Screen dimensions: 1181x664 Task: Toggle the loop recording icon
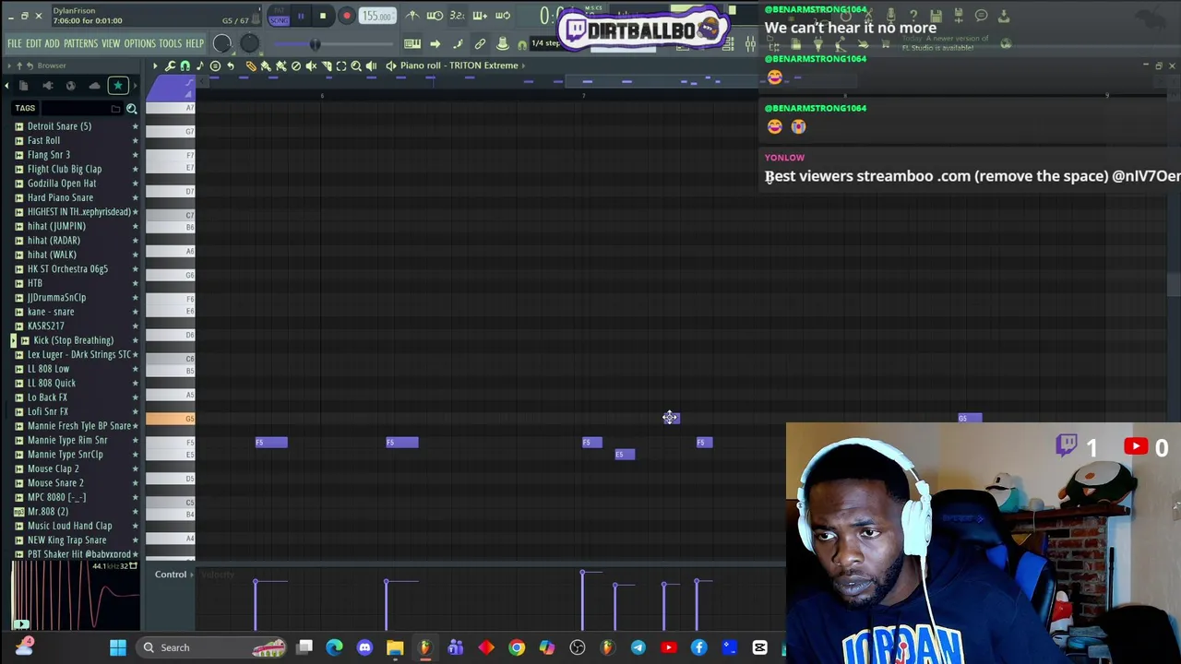click(503, 16)
